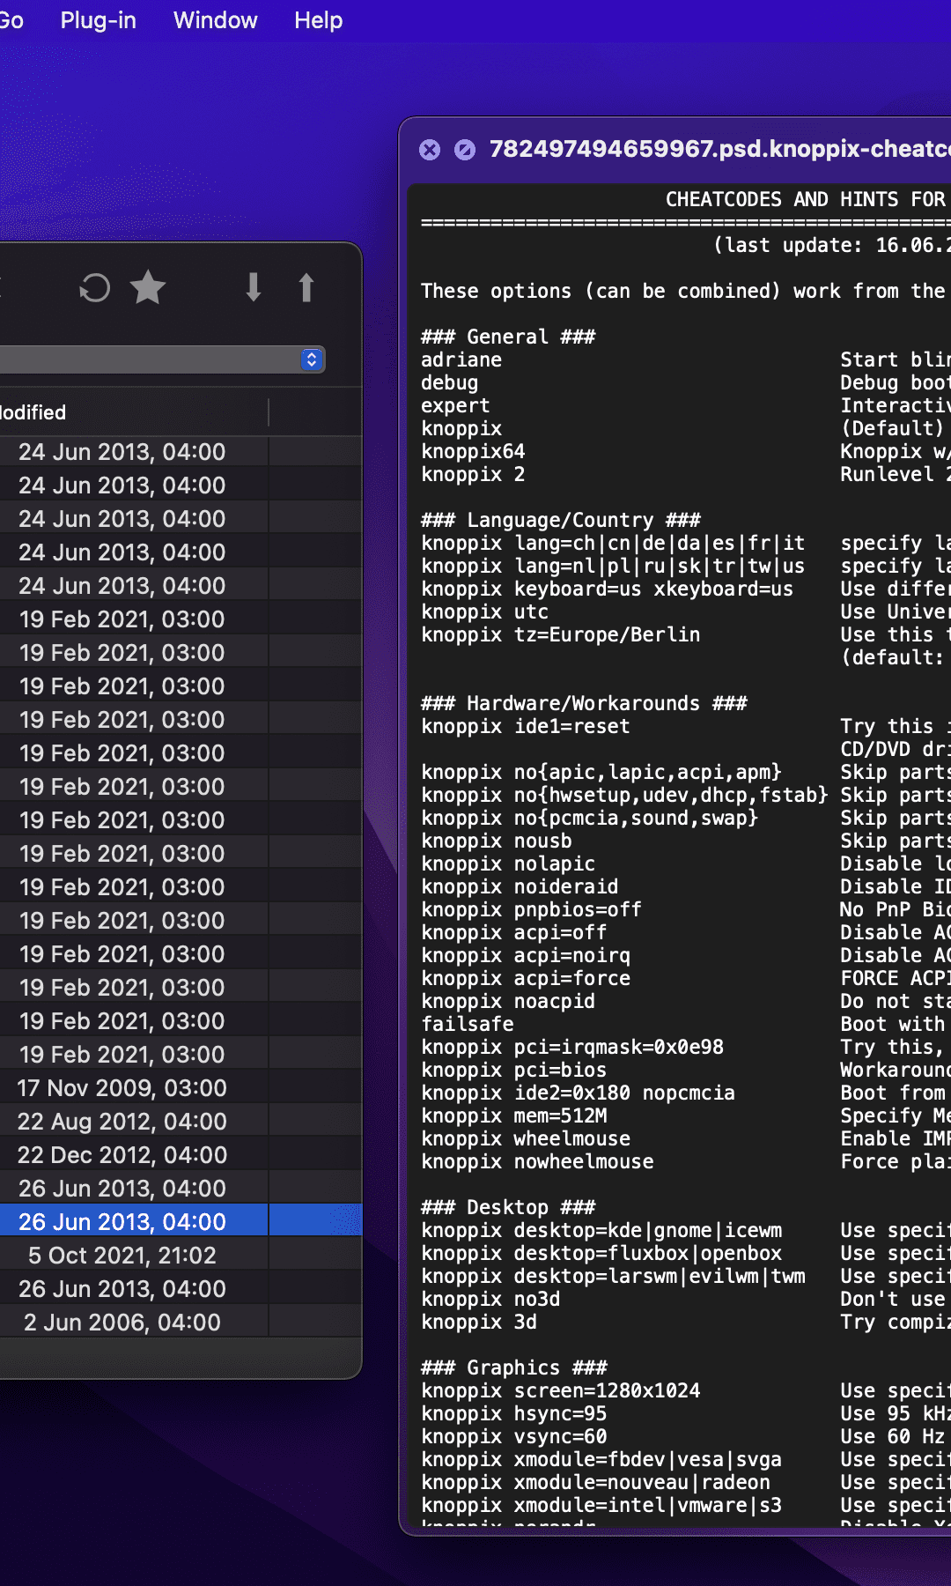Click 'knoppix acpi=noirq' line
Screen dimensions: 951x1586
(x=526, y=955)
